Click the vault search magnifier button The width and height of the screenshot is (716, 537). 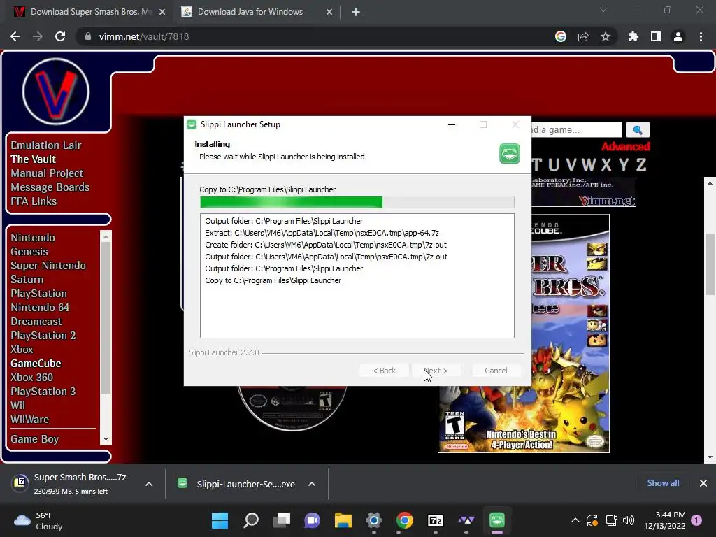pos(638,130)
